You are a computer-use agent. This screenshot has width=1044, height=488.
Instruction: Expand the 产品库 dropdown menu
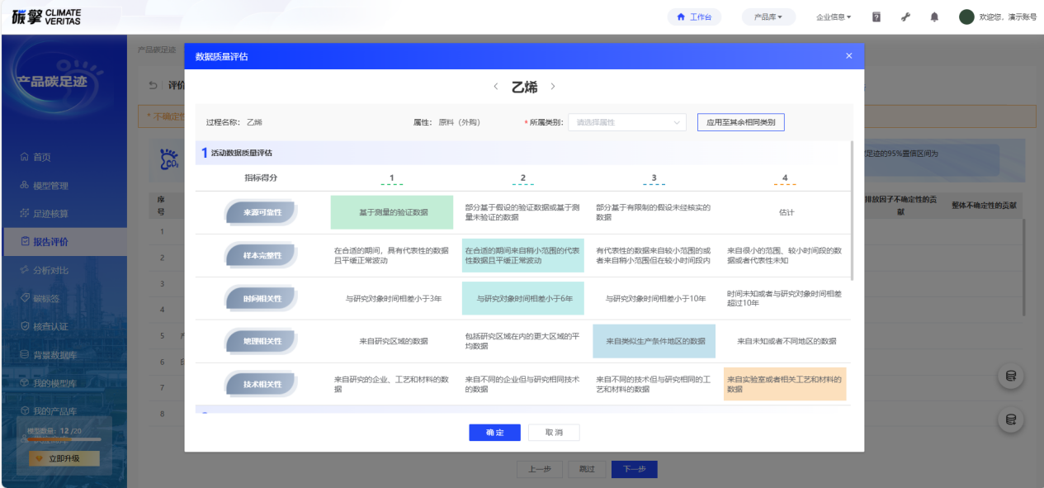pos(768,17)
